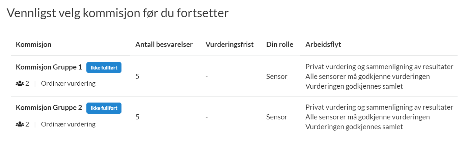Image resolution: width=466 pixels, height=141 pixels.
Task: Click the Sensor role in Gruppe 2 row
Action: 277,117
